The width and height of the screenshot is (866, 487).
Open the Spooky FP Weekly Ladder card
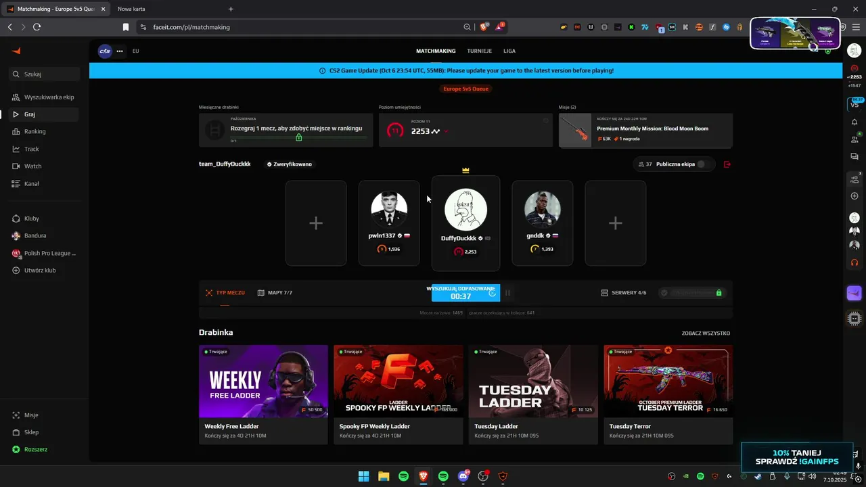click(x=398, y=394)
